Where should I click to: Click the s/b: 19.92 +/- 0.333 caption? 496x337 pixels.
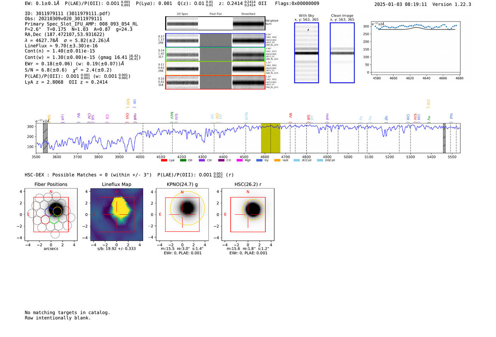(117, 249)
